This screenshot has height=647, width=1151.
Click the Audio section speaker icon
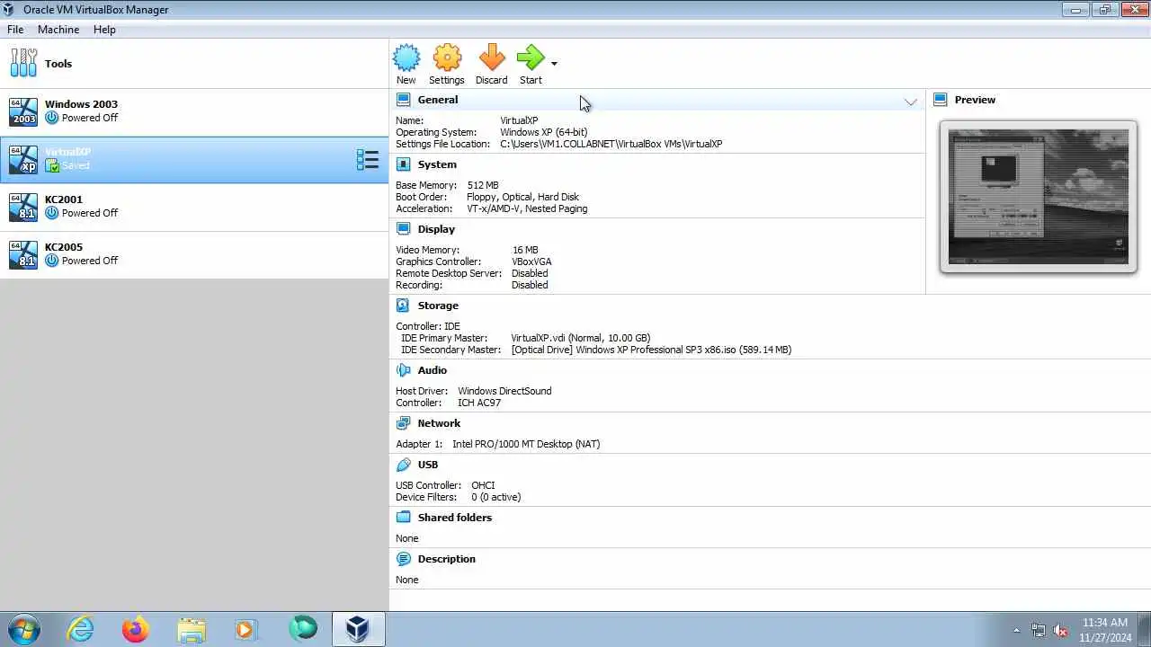click(x=403, y=370)
